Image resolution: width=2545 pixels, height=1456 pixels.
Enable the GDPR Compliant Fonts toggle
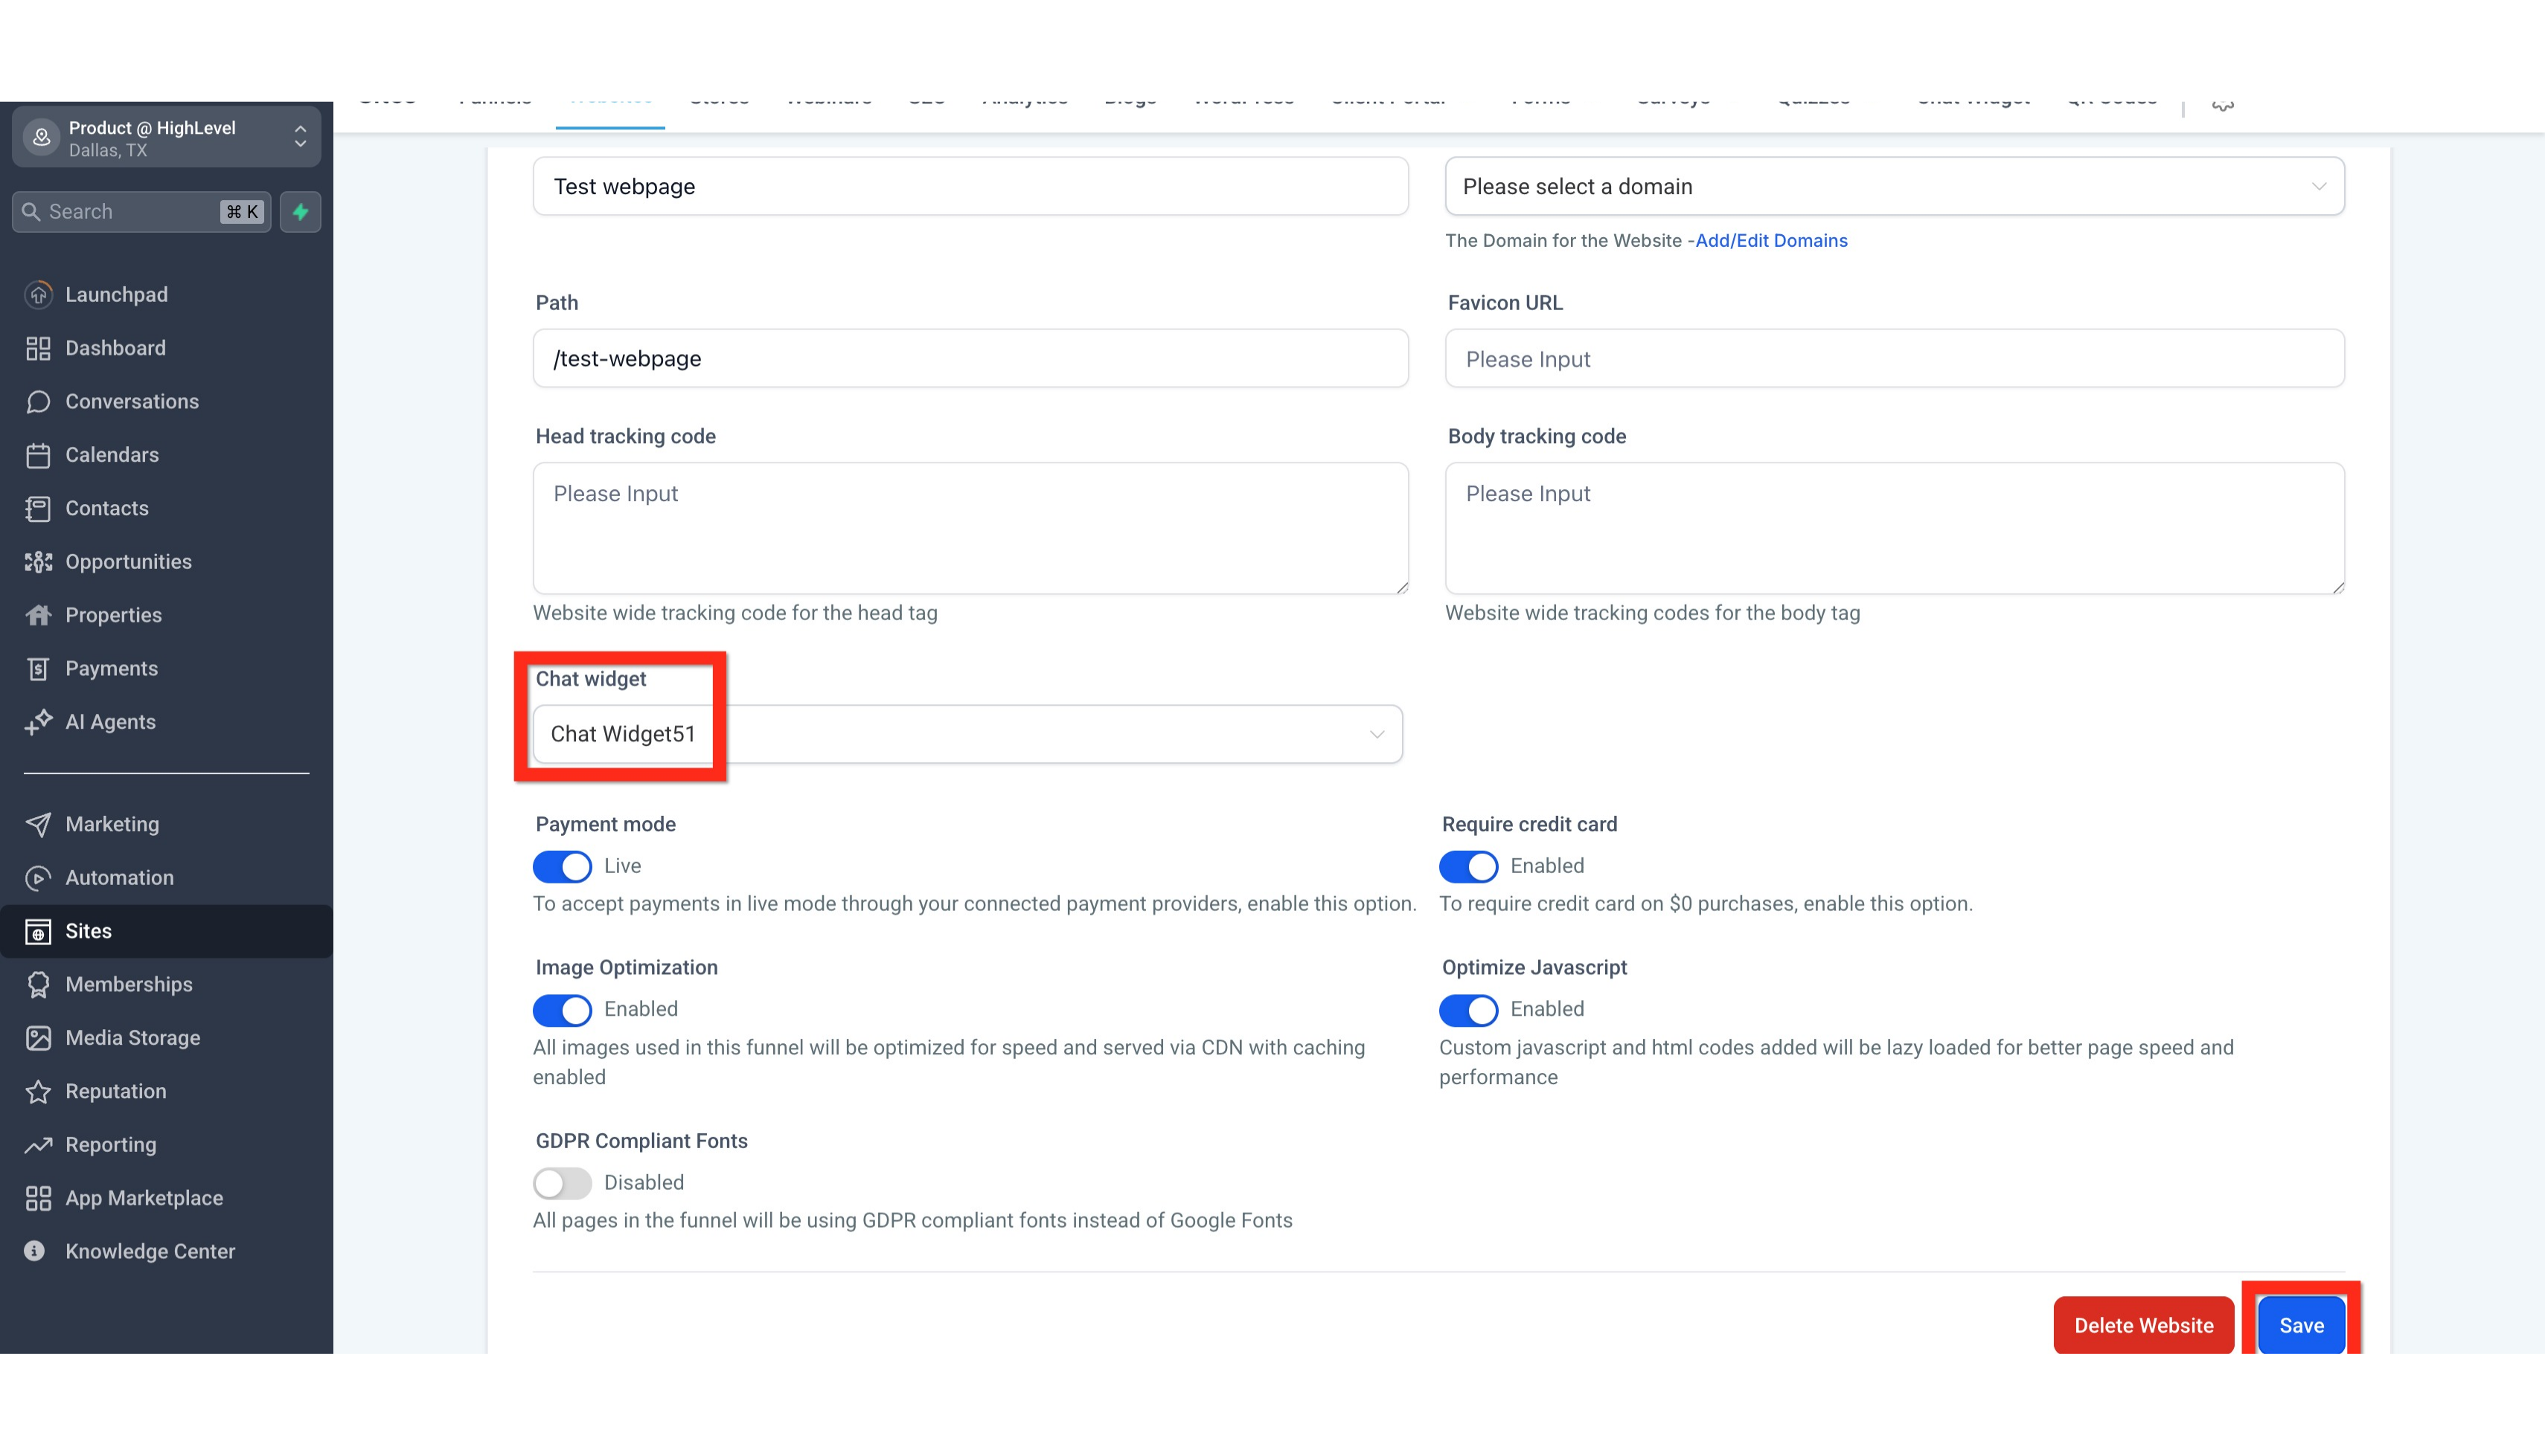(563, 1183)
